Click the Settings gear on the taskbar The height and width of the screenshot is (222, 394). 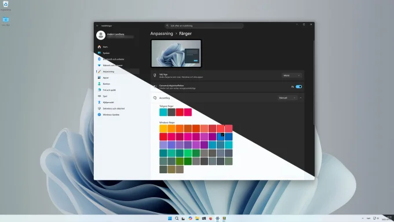click(x=217, y=218)
